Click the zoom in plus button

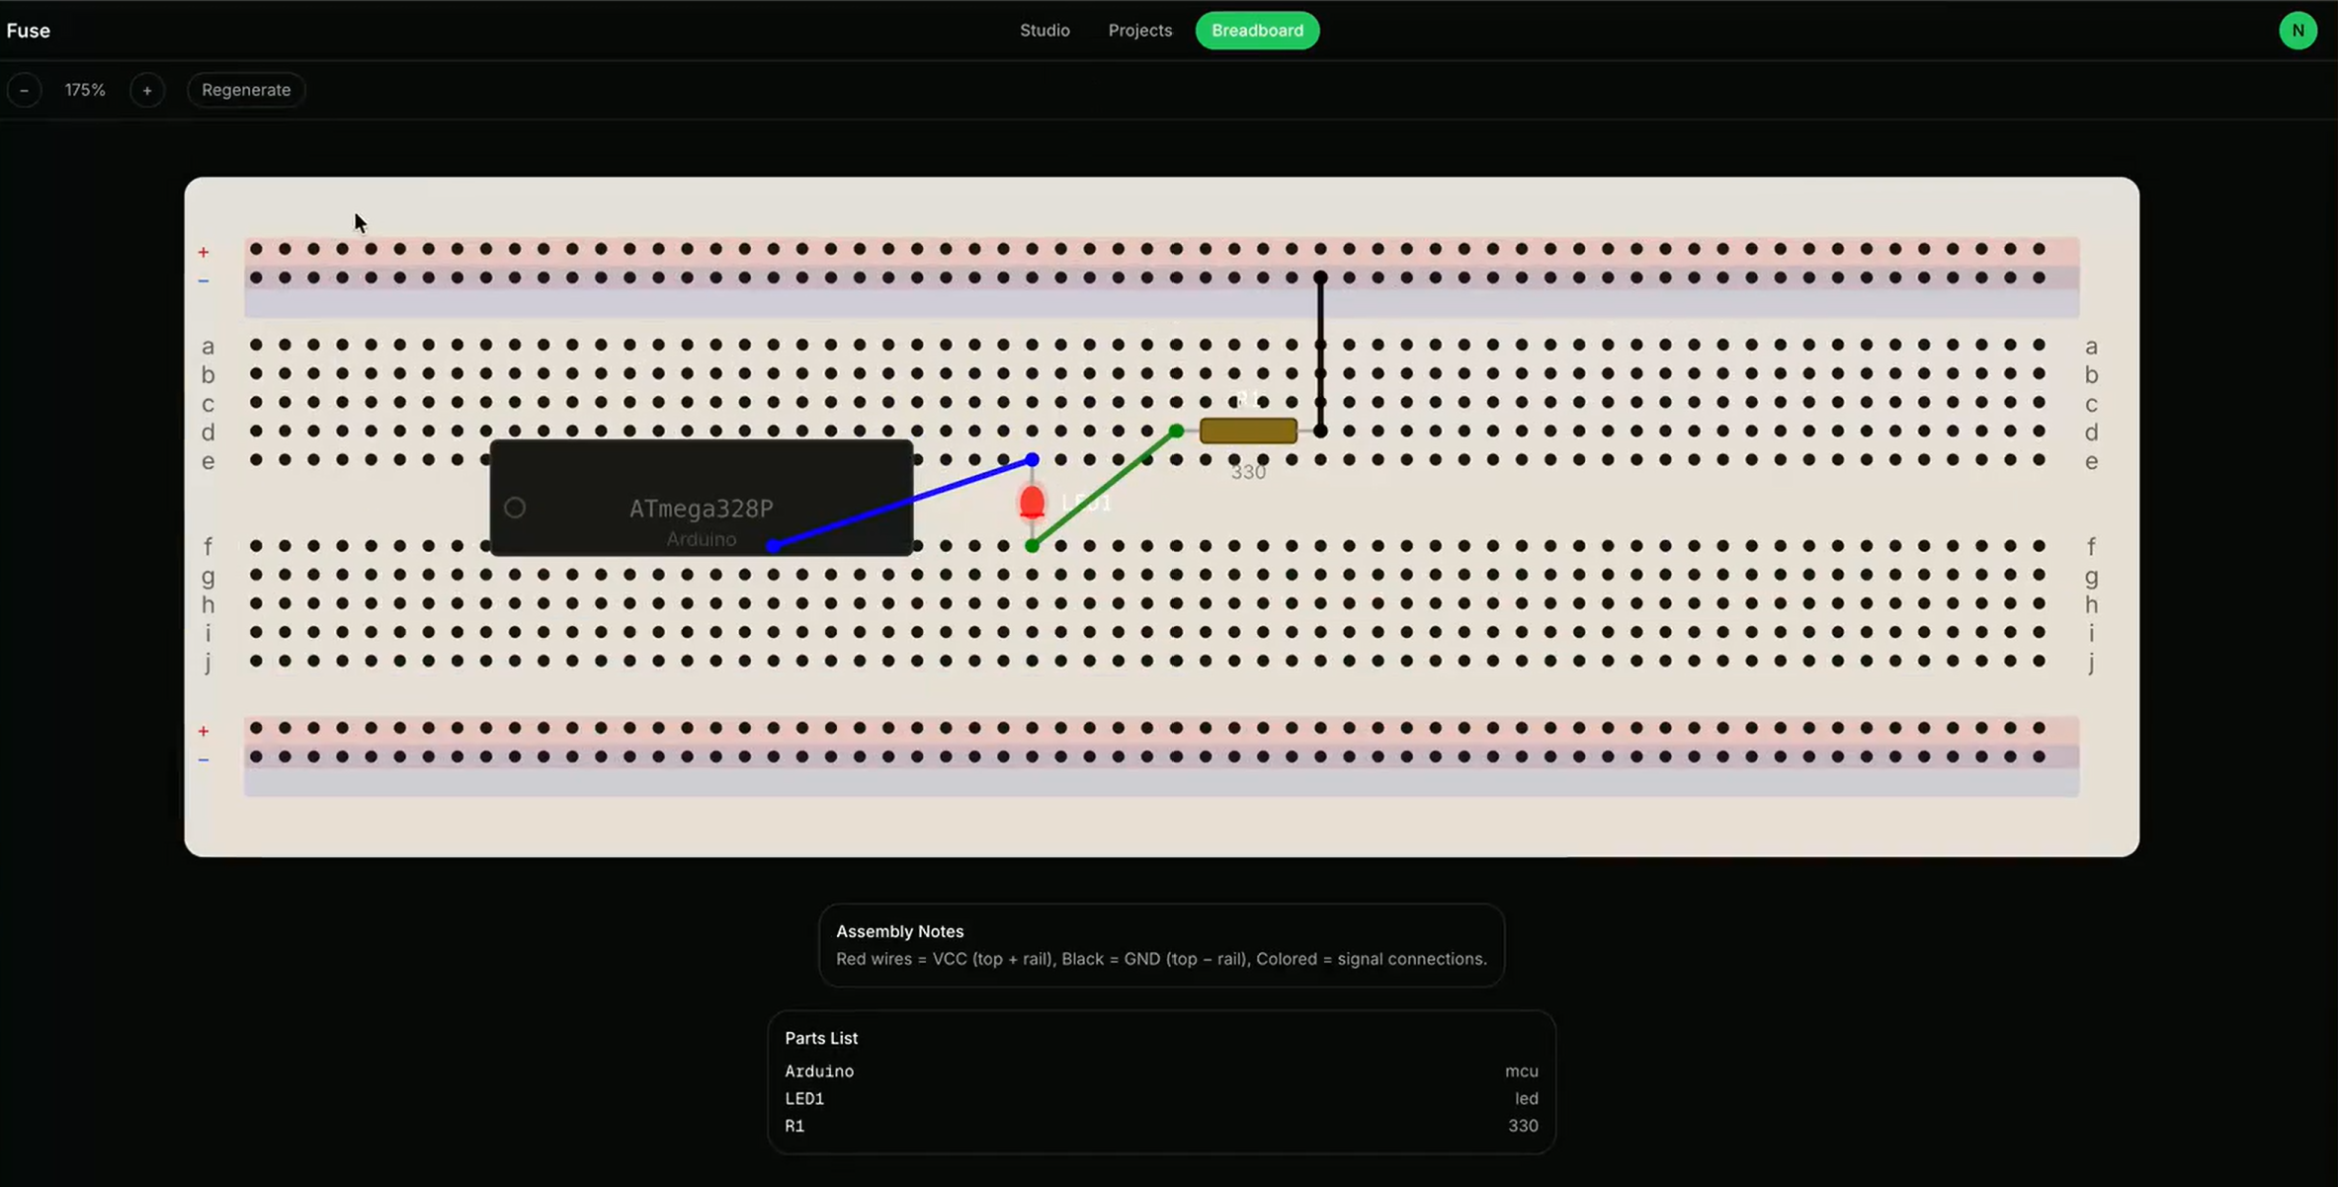click(147, 90)
